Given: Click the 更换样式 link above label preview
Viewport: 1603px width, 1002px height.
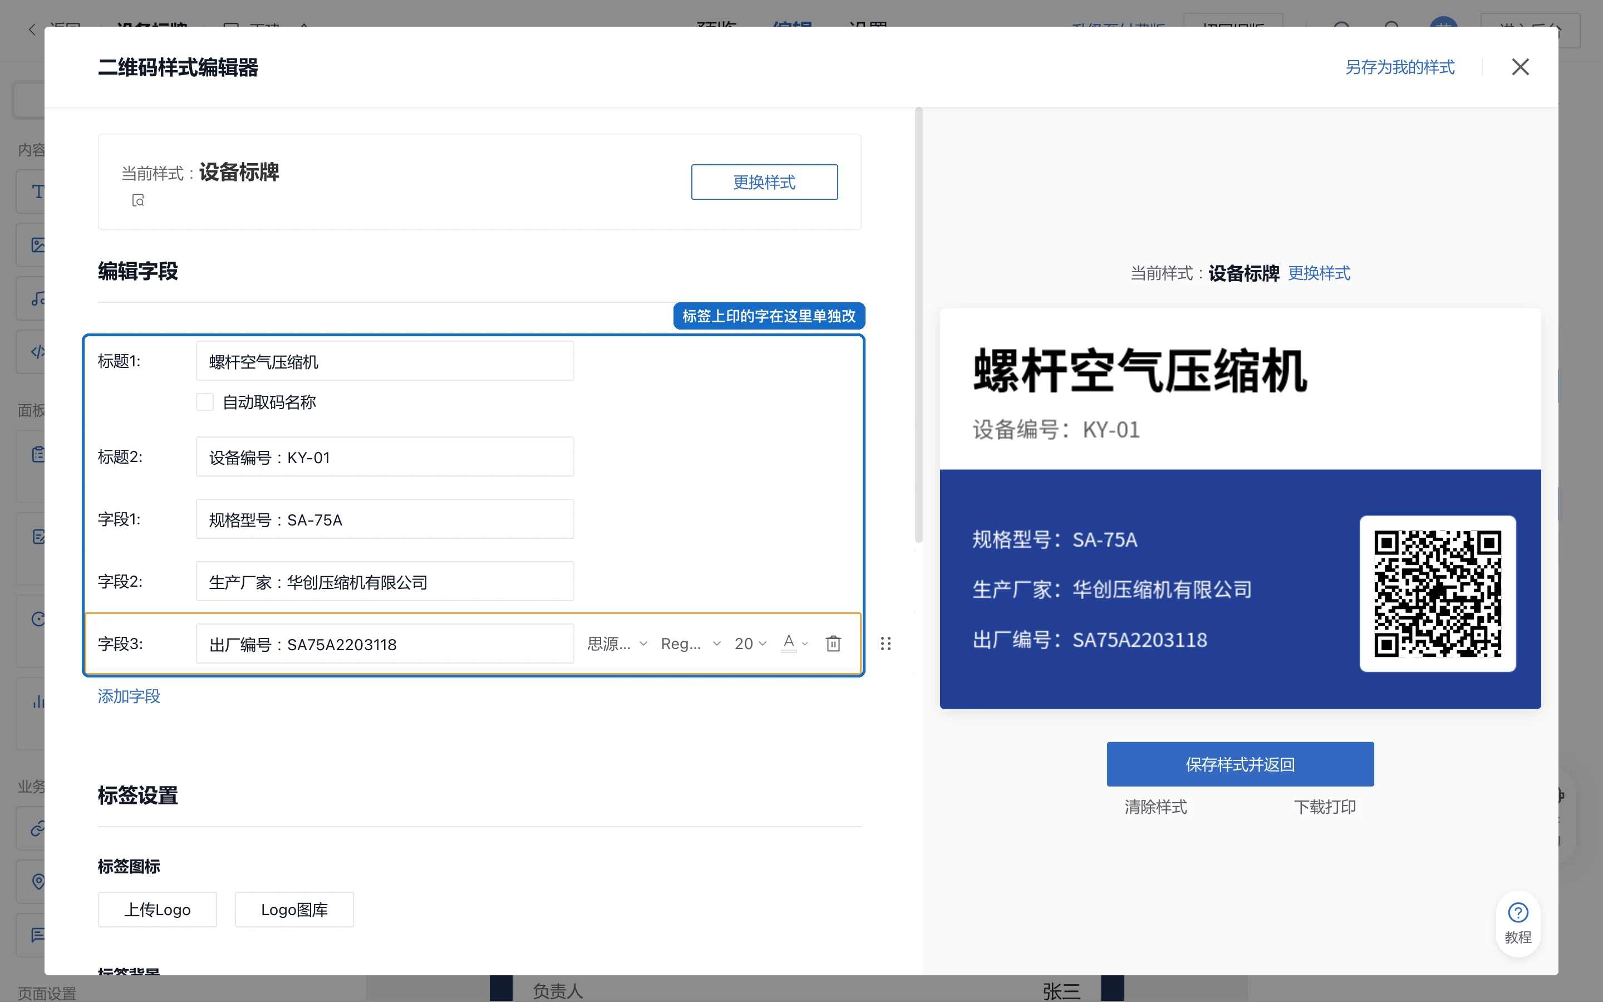Looking at the screenshot, I should (x=1319, y=273).
